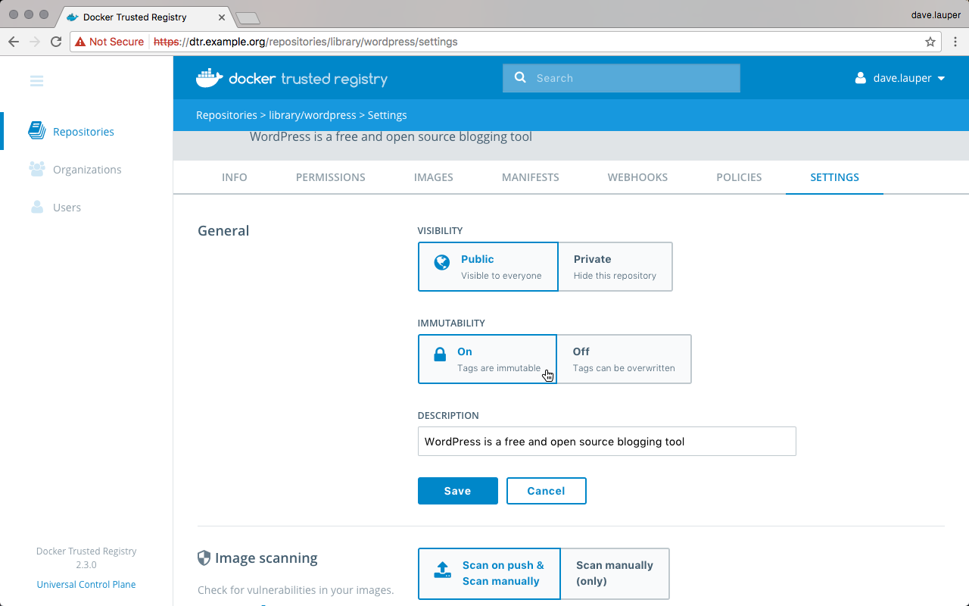Set visibility to Public

[x=488, y=267]
